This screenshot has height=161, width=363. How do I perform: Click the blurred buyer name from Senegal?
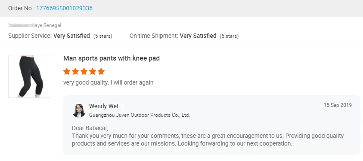pyautogui.click(x=35, y=25)
